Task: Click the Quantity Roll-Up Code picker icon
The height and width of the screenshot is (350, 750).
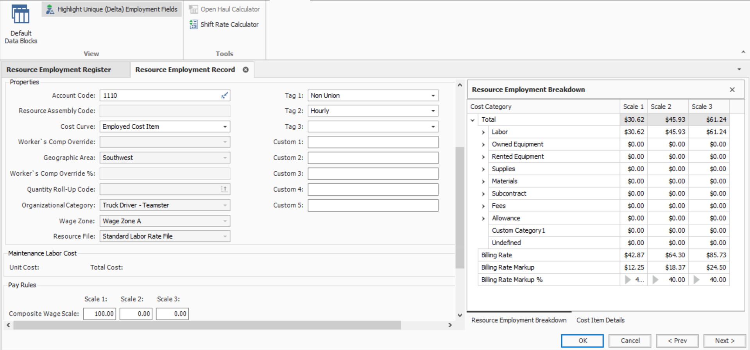Action: pyautogui.click(x=224, y=189)
